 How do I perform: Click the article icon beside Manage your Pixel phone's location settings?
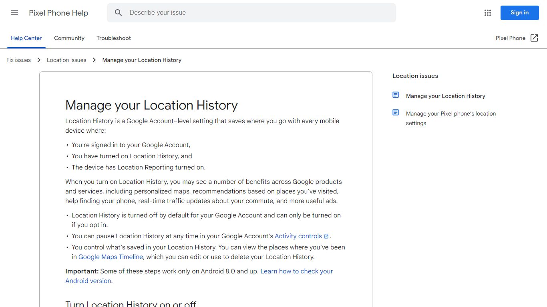tap(396, 113)
